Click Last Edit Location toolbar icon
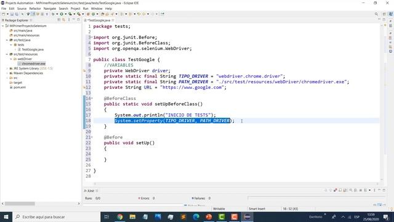The width and height of the screenshot is (394, 222). pyautogui.click(x=139, y=14)
